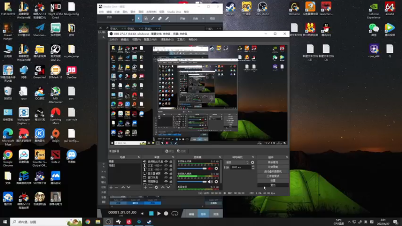Click the 音频输出采集 volume slider
402x226 pixels.
click(192, 168)
